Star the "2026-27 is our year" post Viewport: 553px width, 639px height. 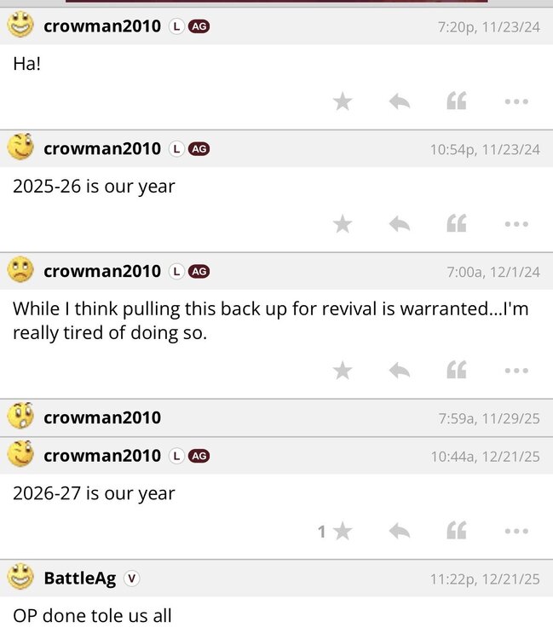point(343,531)
